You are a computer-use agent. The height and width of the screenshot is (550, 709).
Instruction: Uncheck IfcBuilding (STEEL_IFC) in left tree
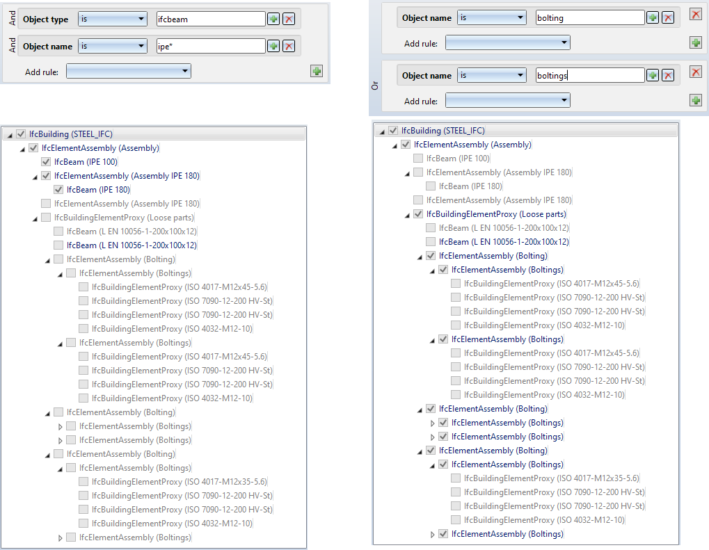(x=21, y=134)
